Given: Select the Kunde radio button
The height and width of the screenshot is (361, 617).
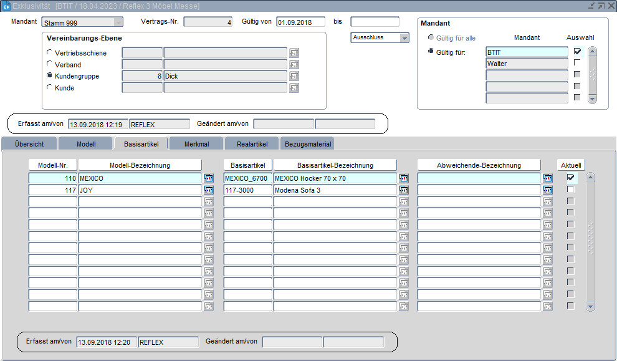Looking at the screenshot, I should (50, 88).
